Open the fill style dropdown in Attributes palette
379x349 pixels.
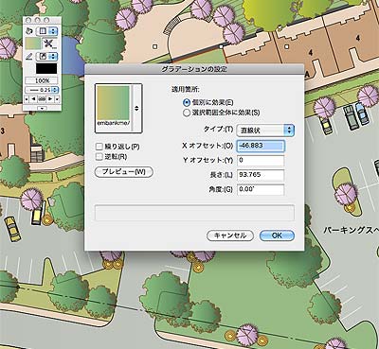(x=46, y=31)
